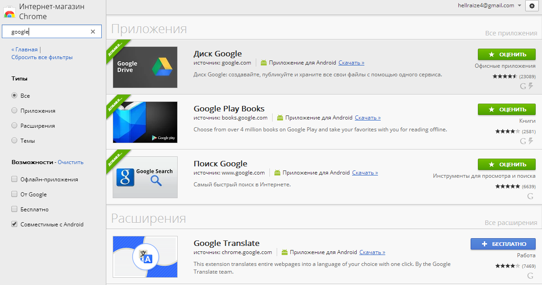
Task: Open the Google Play Books thumbnail
Action: tap(145, 122)
